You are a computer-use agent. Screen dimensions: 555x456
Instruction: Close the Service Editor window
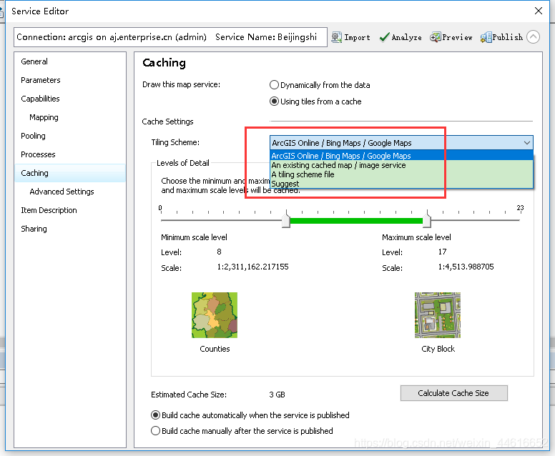point(539,11)
